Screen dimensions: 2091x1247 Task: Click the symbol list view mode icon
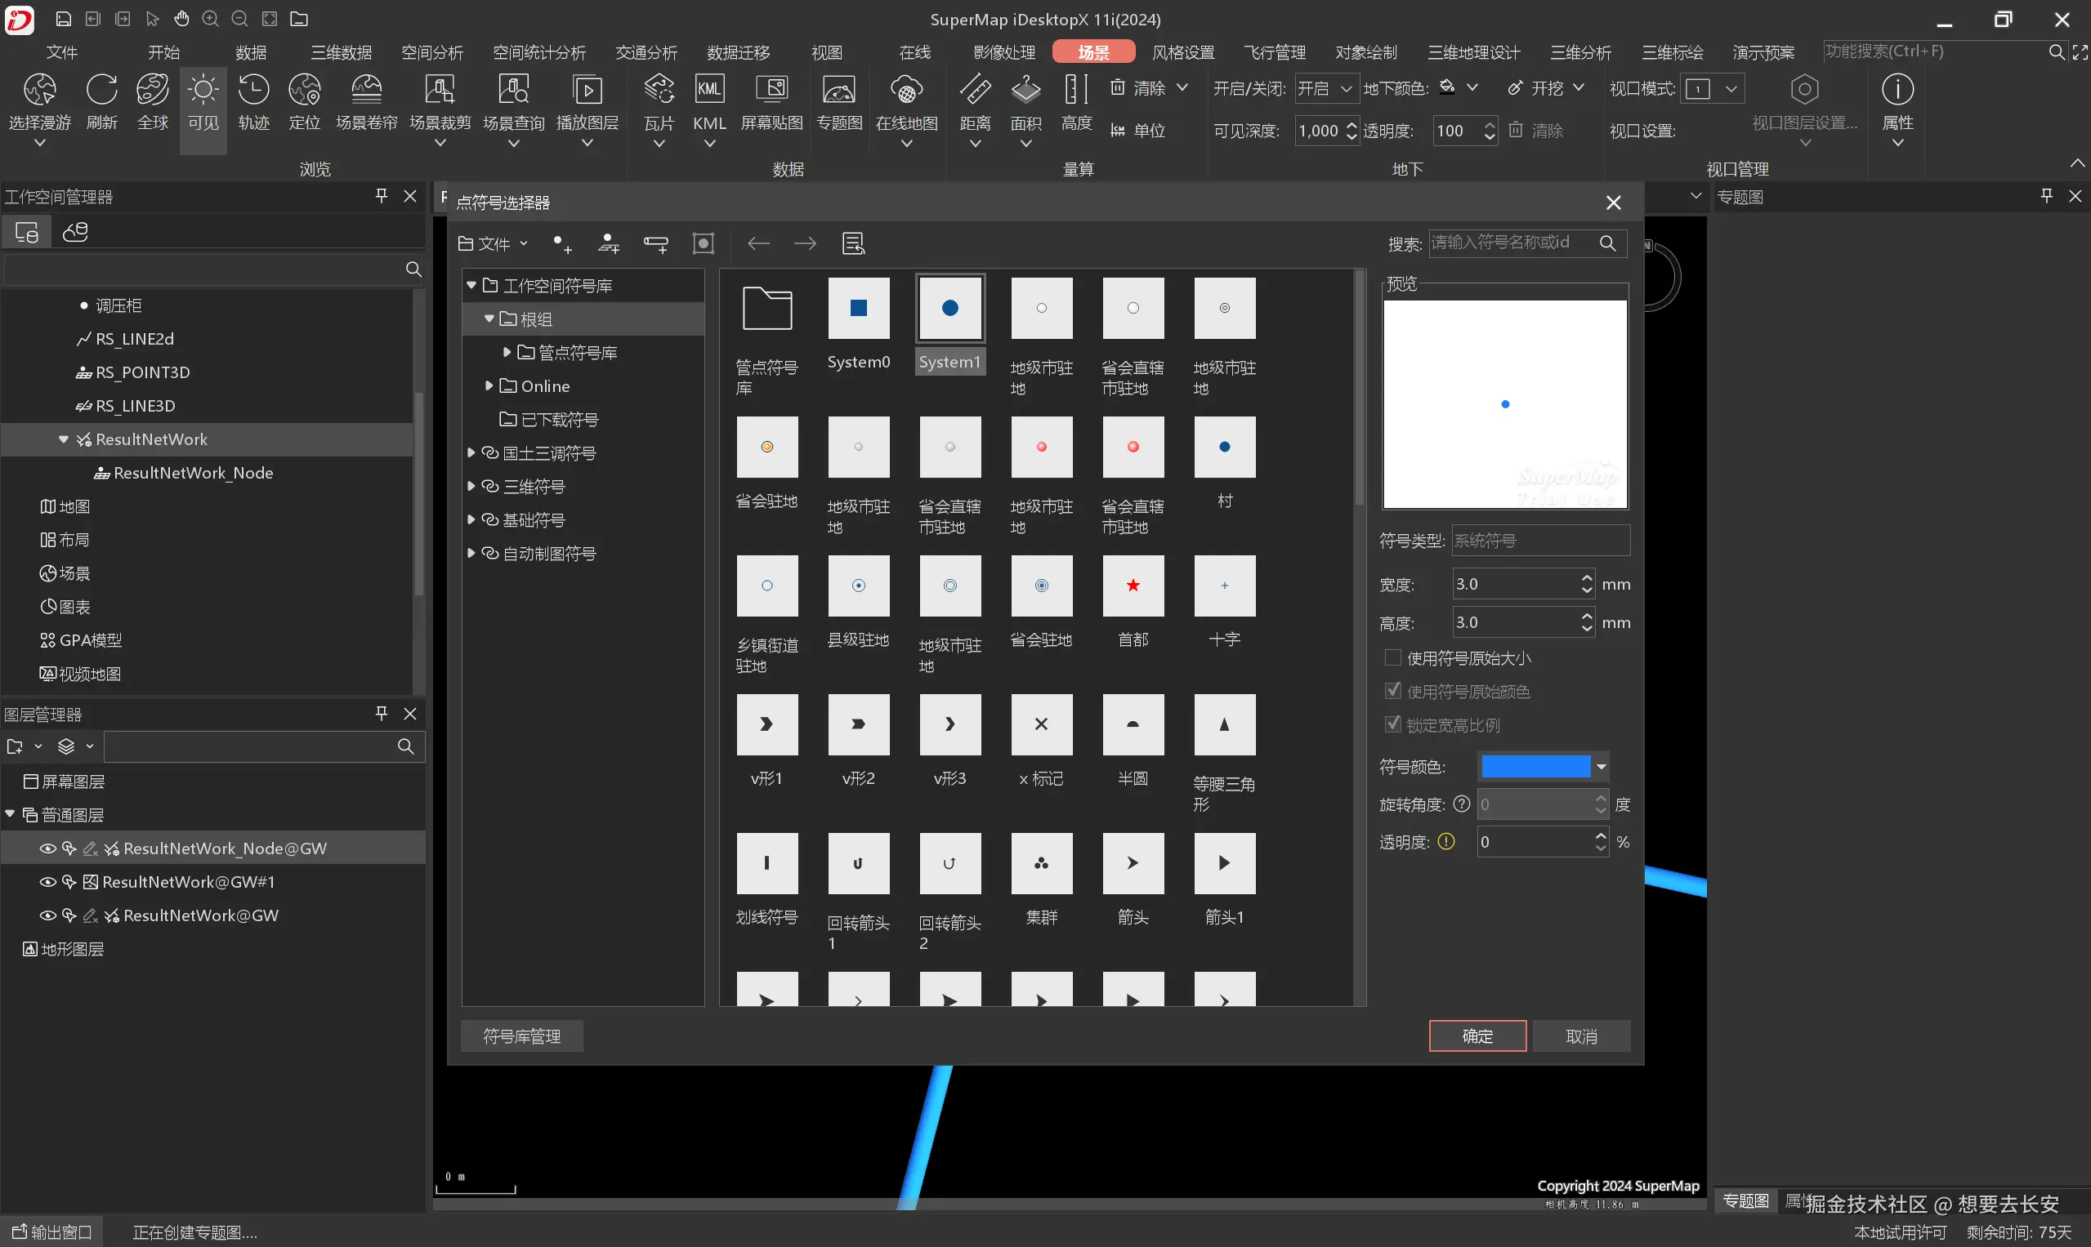pos(853,243)
